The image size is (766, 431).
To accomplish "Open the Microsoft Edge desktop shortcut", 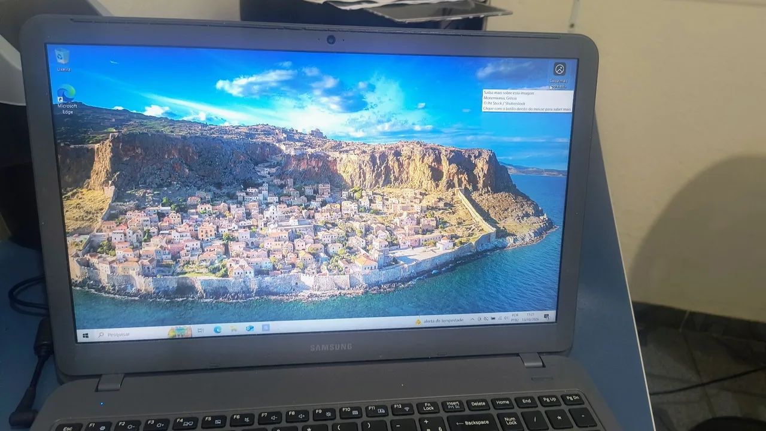I will click(x=66, y=99).
